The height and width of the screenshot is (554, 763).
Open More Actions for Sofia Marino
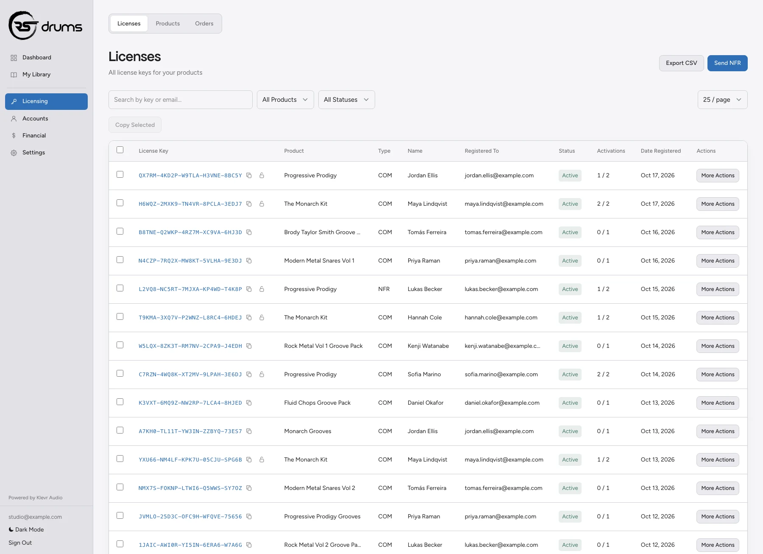point(718,375)
